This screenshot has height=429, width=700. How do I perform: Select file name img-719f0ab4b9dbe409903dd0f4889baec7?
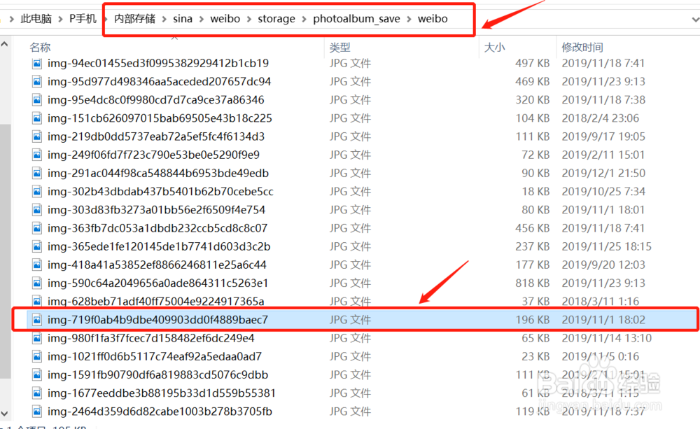click(158, 320)
